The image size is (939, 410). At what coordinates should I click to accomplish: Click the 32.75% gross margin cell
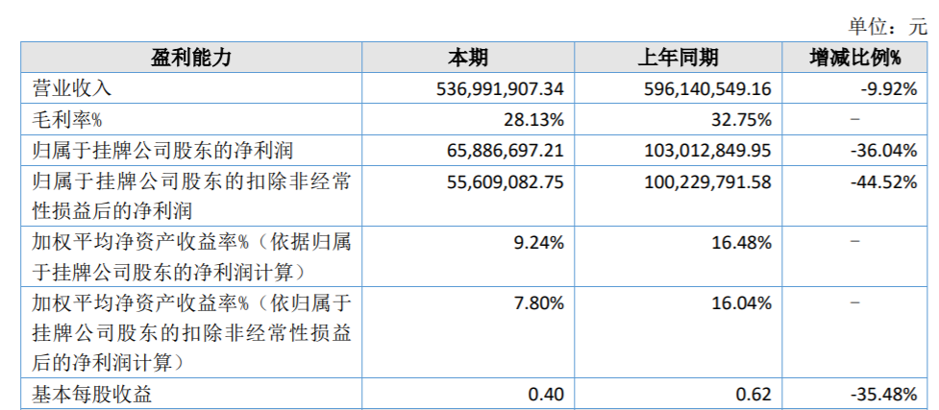point(741,120)
